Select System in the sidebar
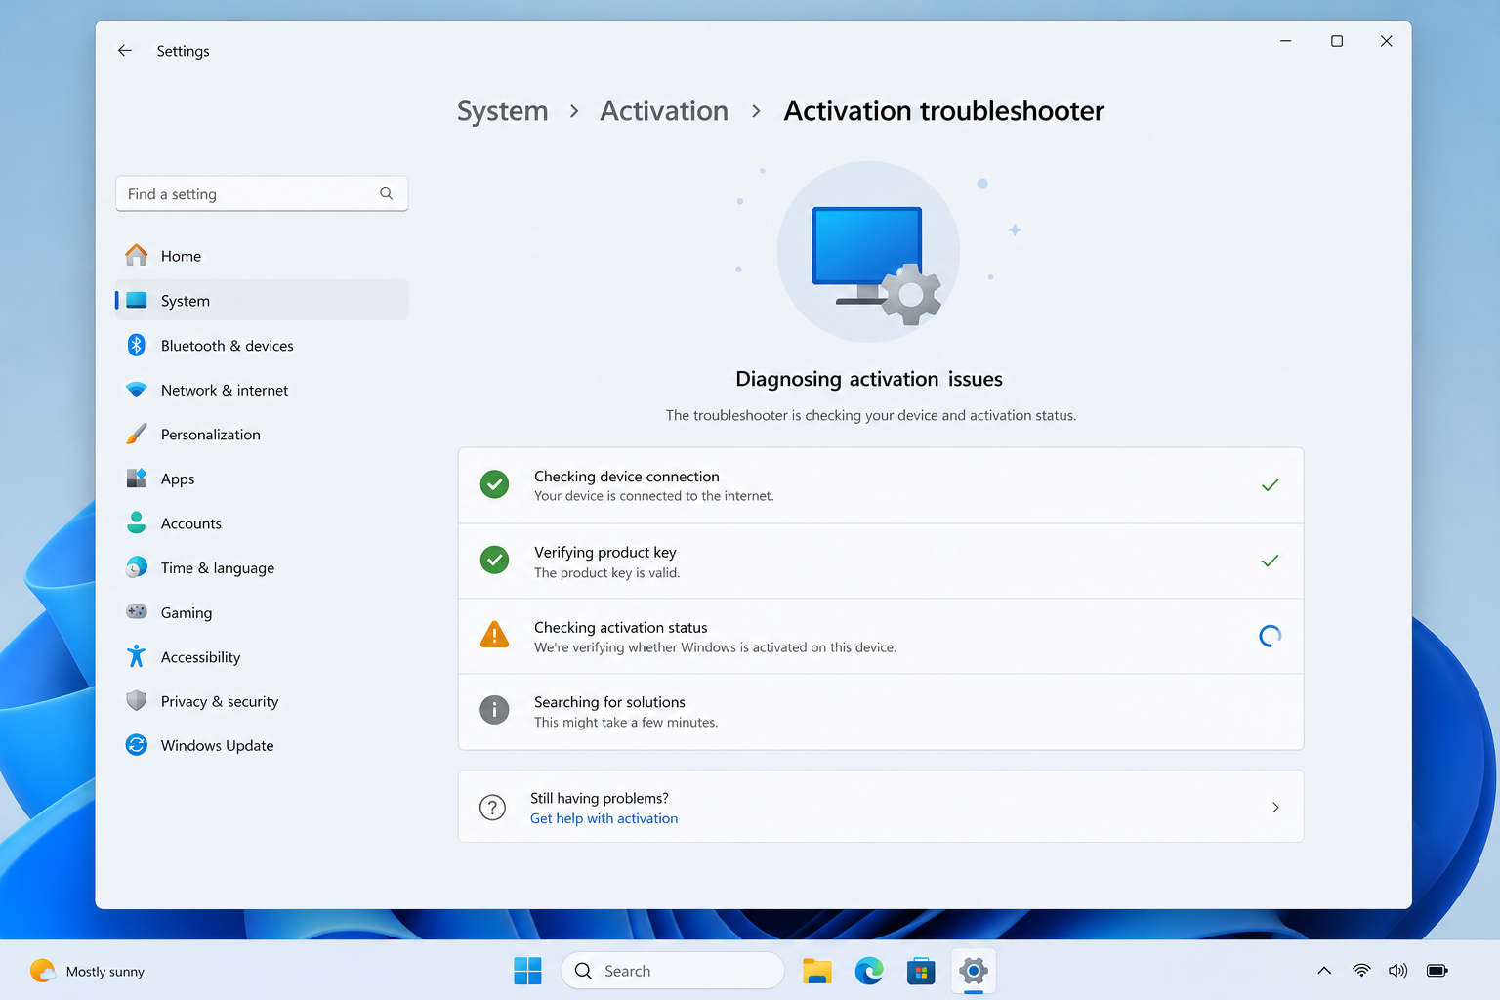This screenshot has width=1500, height=1000. pyautogui.click(x=262, y=300)
